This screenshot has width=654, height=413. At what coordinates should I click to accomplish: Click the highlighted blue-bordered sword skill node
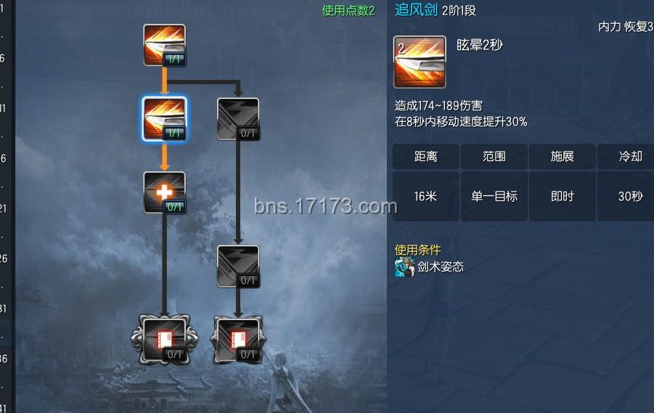pos(164,119)
